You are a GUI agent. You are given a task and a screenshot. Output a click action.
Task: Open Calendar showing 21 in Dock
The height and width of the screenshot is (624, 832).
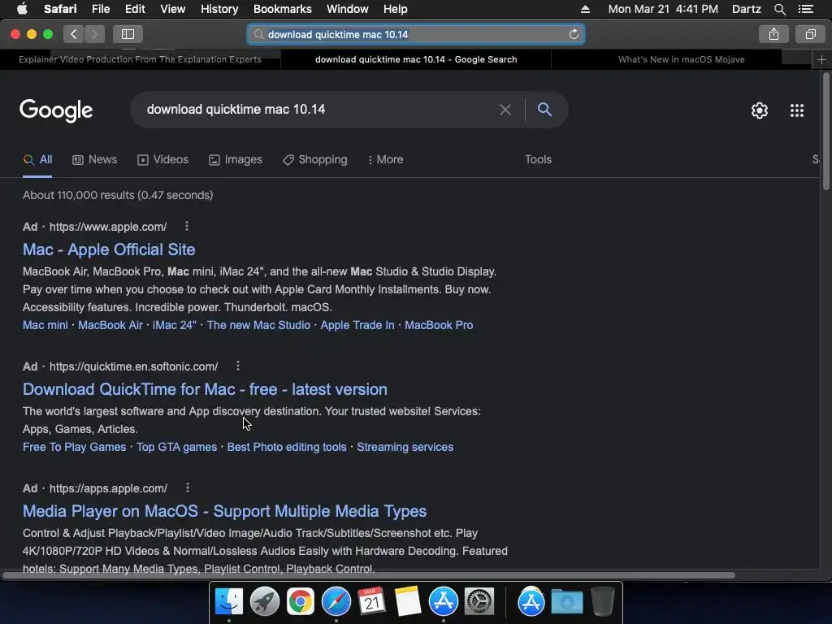tap(372, 602)
